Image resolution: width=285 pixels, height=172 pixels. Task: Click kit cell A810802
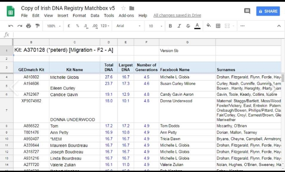(31, 77)
